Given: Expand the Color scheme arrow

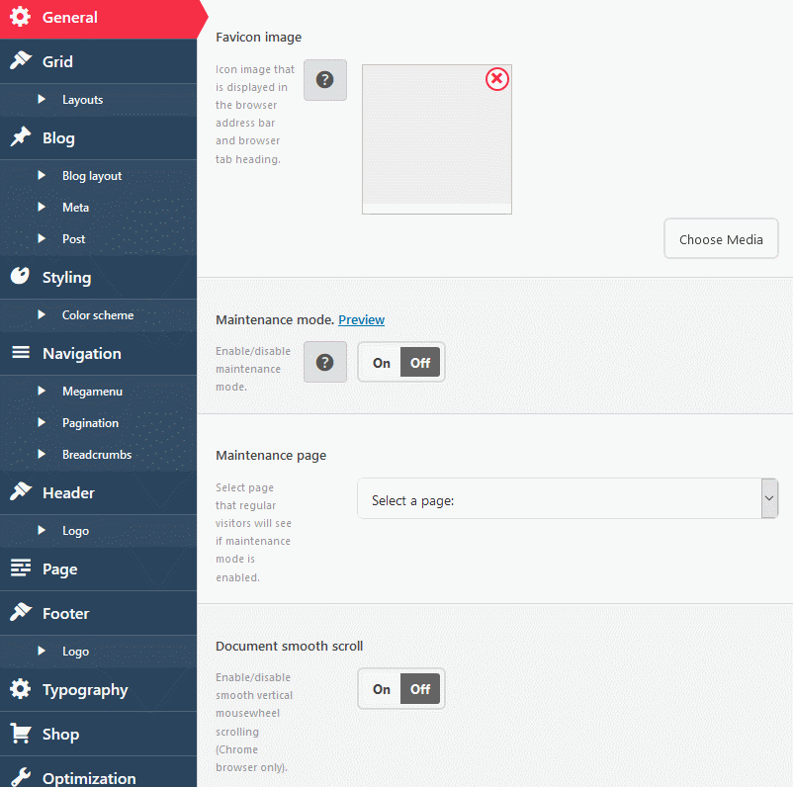Looking at the screenshot, I should coord(42,314).
